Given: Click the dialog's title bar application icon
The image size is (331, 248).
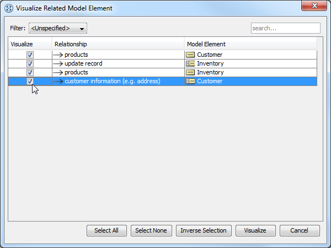Looking at the screenshot, I should (x=9, y=8).
